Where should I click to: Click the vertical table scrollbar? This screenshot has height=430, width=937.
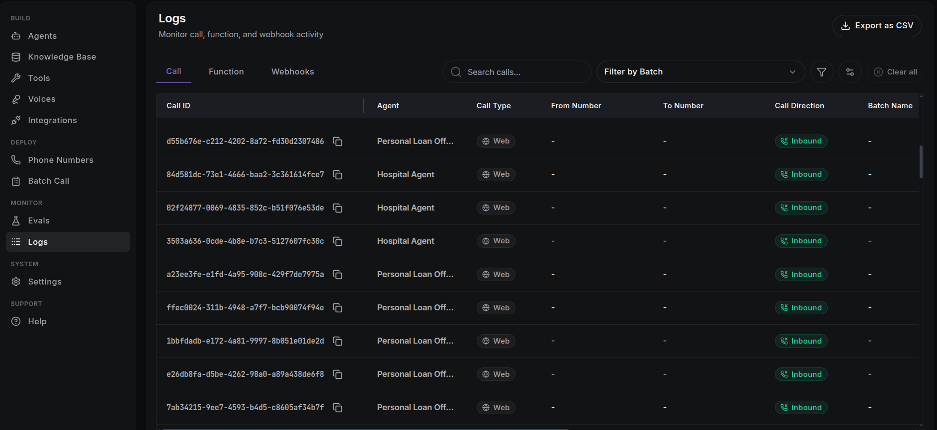921,162
